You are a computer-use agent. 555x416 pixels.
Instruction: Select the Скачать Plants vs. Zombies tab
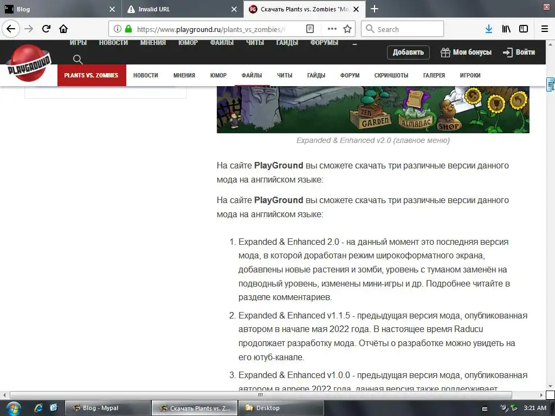pyautogui.click(x=305, y=9)
